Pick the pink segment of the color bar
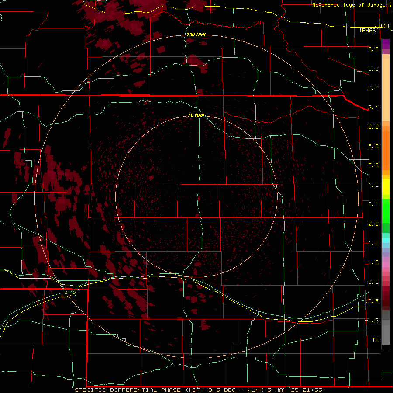The height and width of the screenshot is (393, 393). [x=386, y=264]
